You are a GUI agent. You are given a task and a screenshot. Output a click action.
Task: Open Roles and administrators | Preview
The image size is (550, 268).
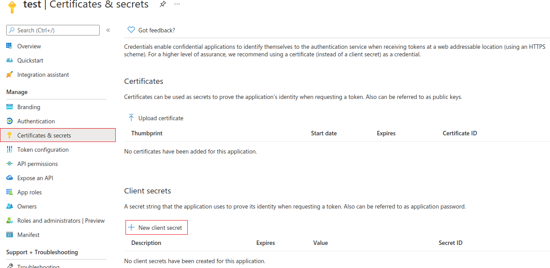[61, 221]
